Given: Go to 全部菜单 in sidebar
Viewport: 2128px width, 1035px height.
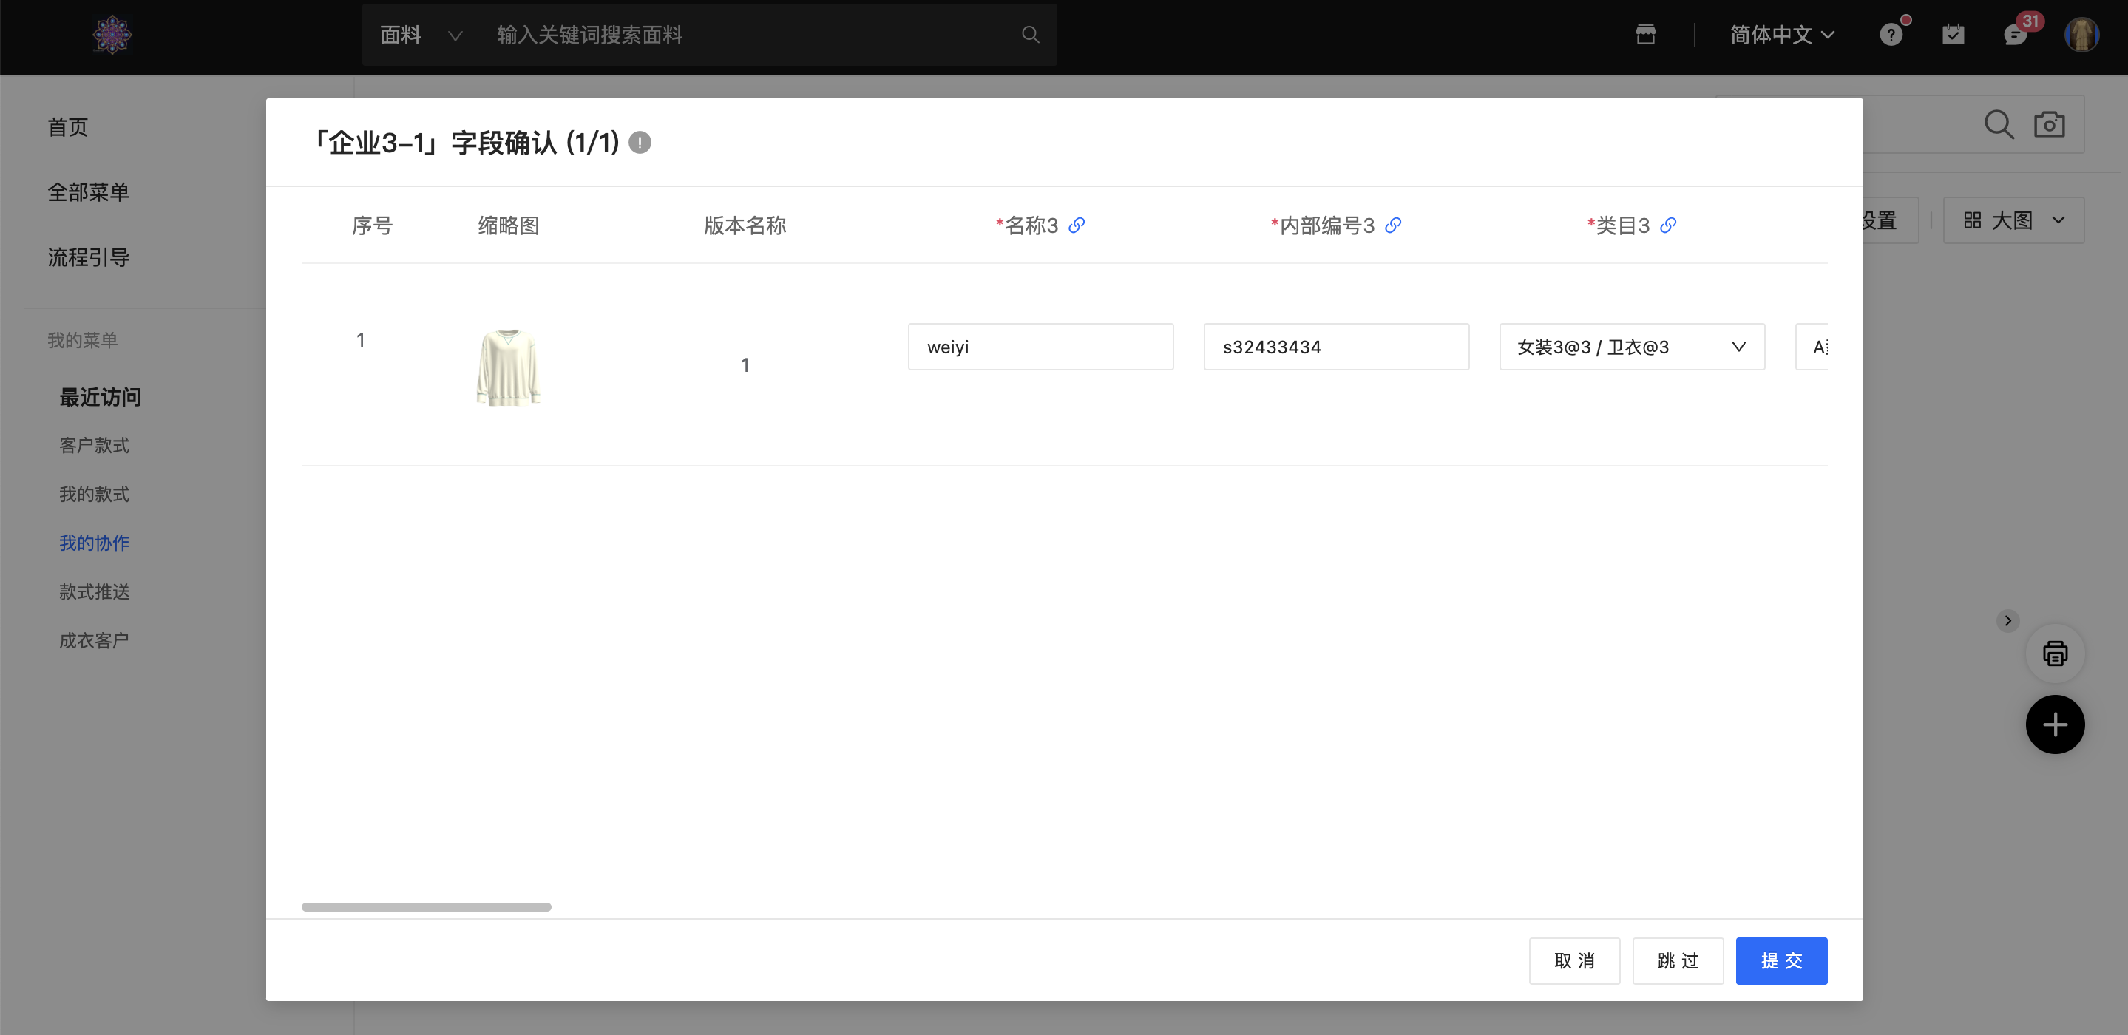Looking at the screenshot, I should [89, 191].
